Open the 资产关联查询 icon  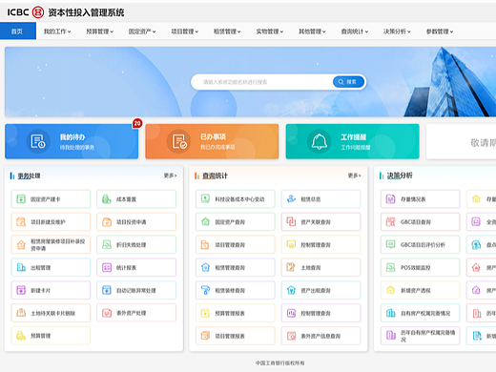click(x=291, y=222)
